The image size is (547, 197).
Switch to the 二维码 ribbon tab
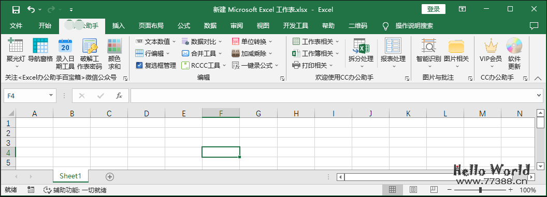[358, 26]
